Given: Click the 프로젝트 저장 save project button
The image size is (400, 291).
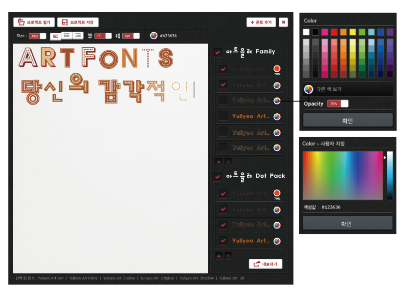Looking at the screenshot, I should (x=78, y=22).
